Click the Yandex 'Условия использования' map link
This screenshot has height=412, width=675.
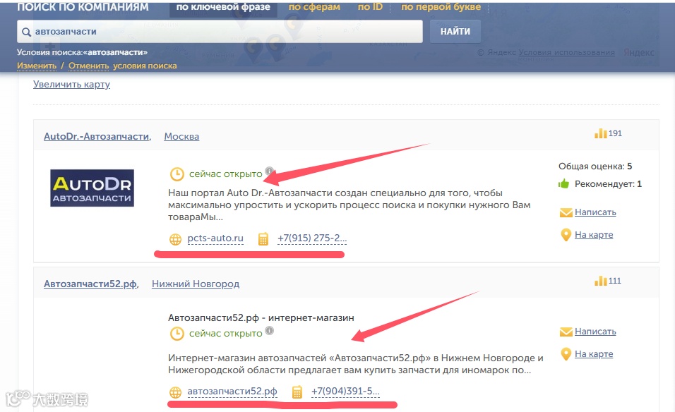[x=566, y=52]
